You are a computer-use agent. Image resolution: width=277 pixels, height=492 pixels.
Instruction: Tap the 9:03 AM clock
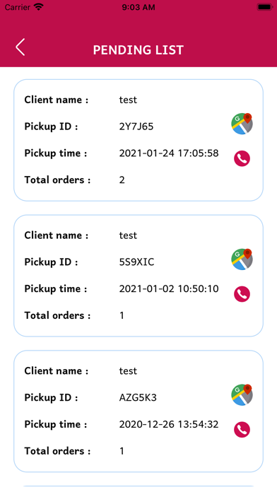pyautogui.click(x=138, y=7)
